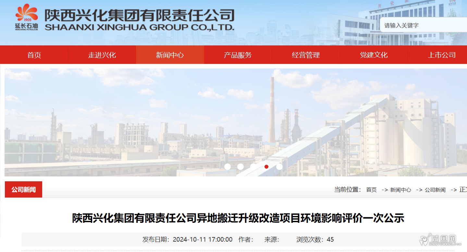Follow the 首页 breadcrumb link
The width and height of the screenshot is (467, 252).
371,190
